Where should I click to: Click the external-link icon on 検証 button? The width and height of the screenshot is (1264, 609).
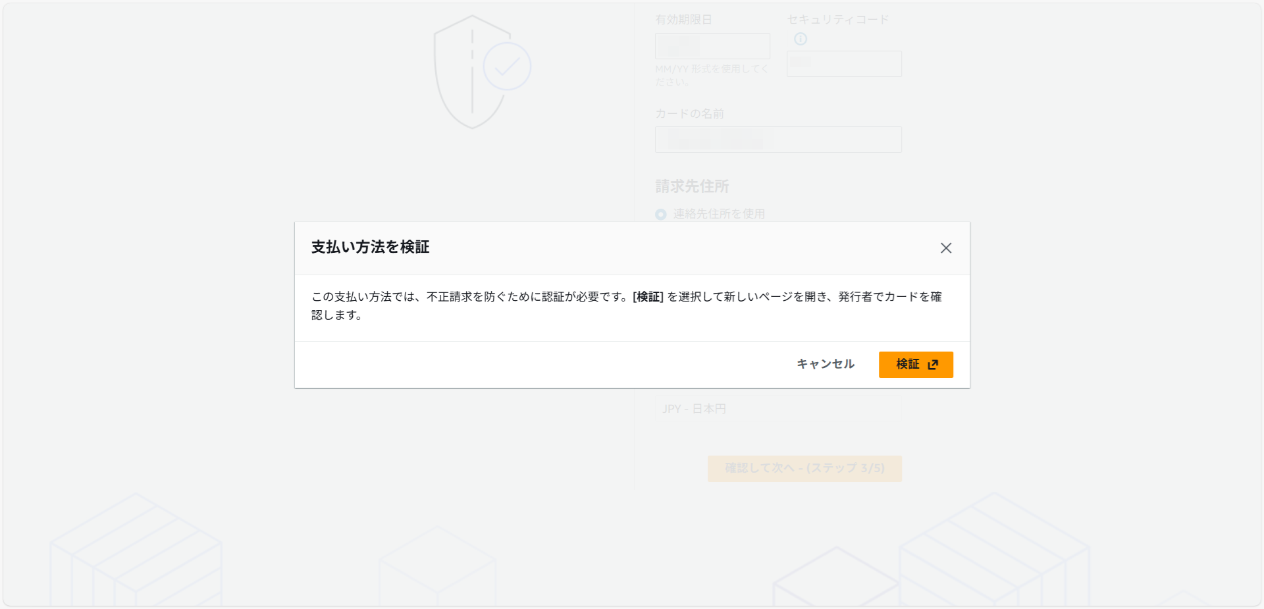pyautogui.click(x=933, y=365)
